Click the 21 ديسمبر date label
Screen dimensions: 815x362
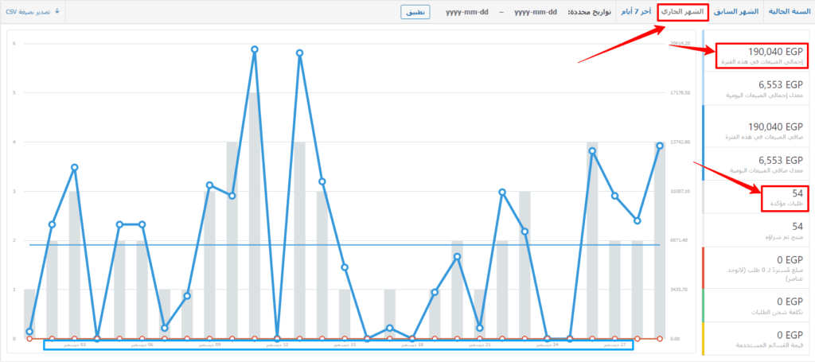tap(480, 344)
